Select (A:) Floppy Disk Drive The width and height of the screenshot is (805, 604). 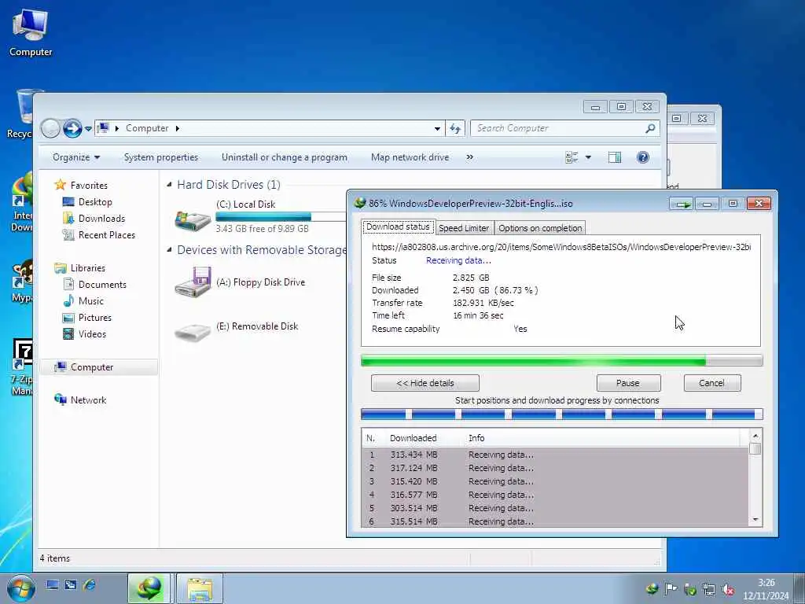click(x=241, y=282)
